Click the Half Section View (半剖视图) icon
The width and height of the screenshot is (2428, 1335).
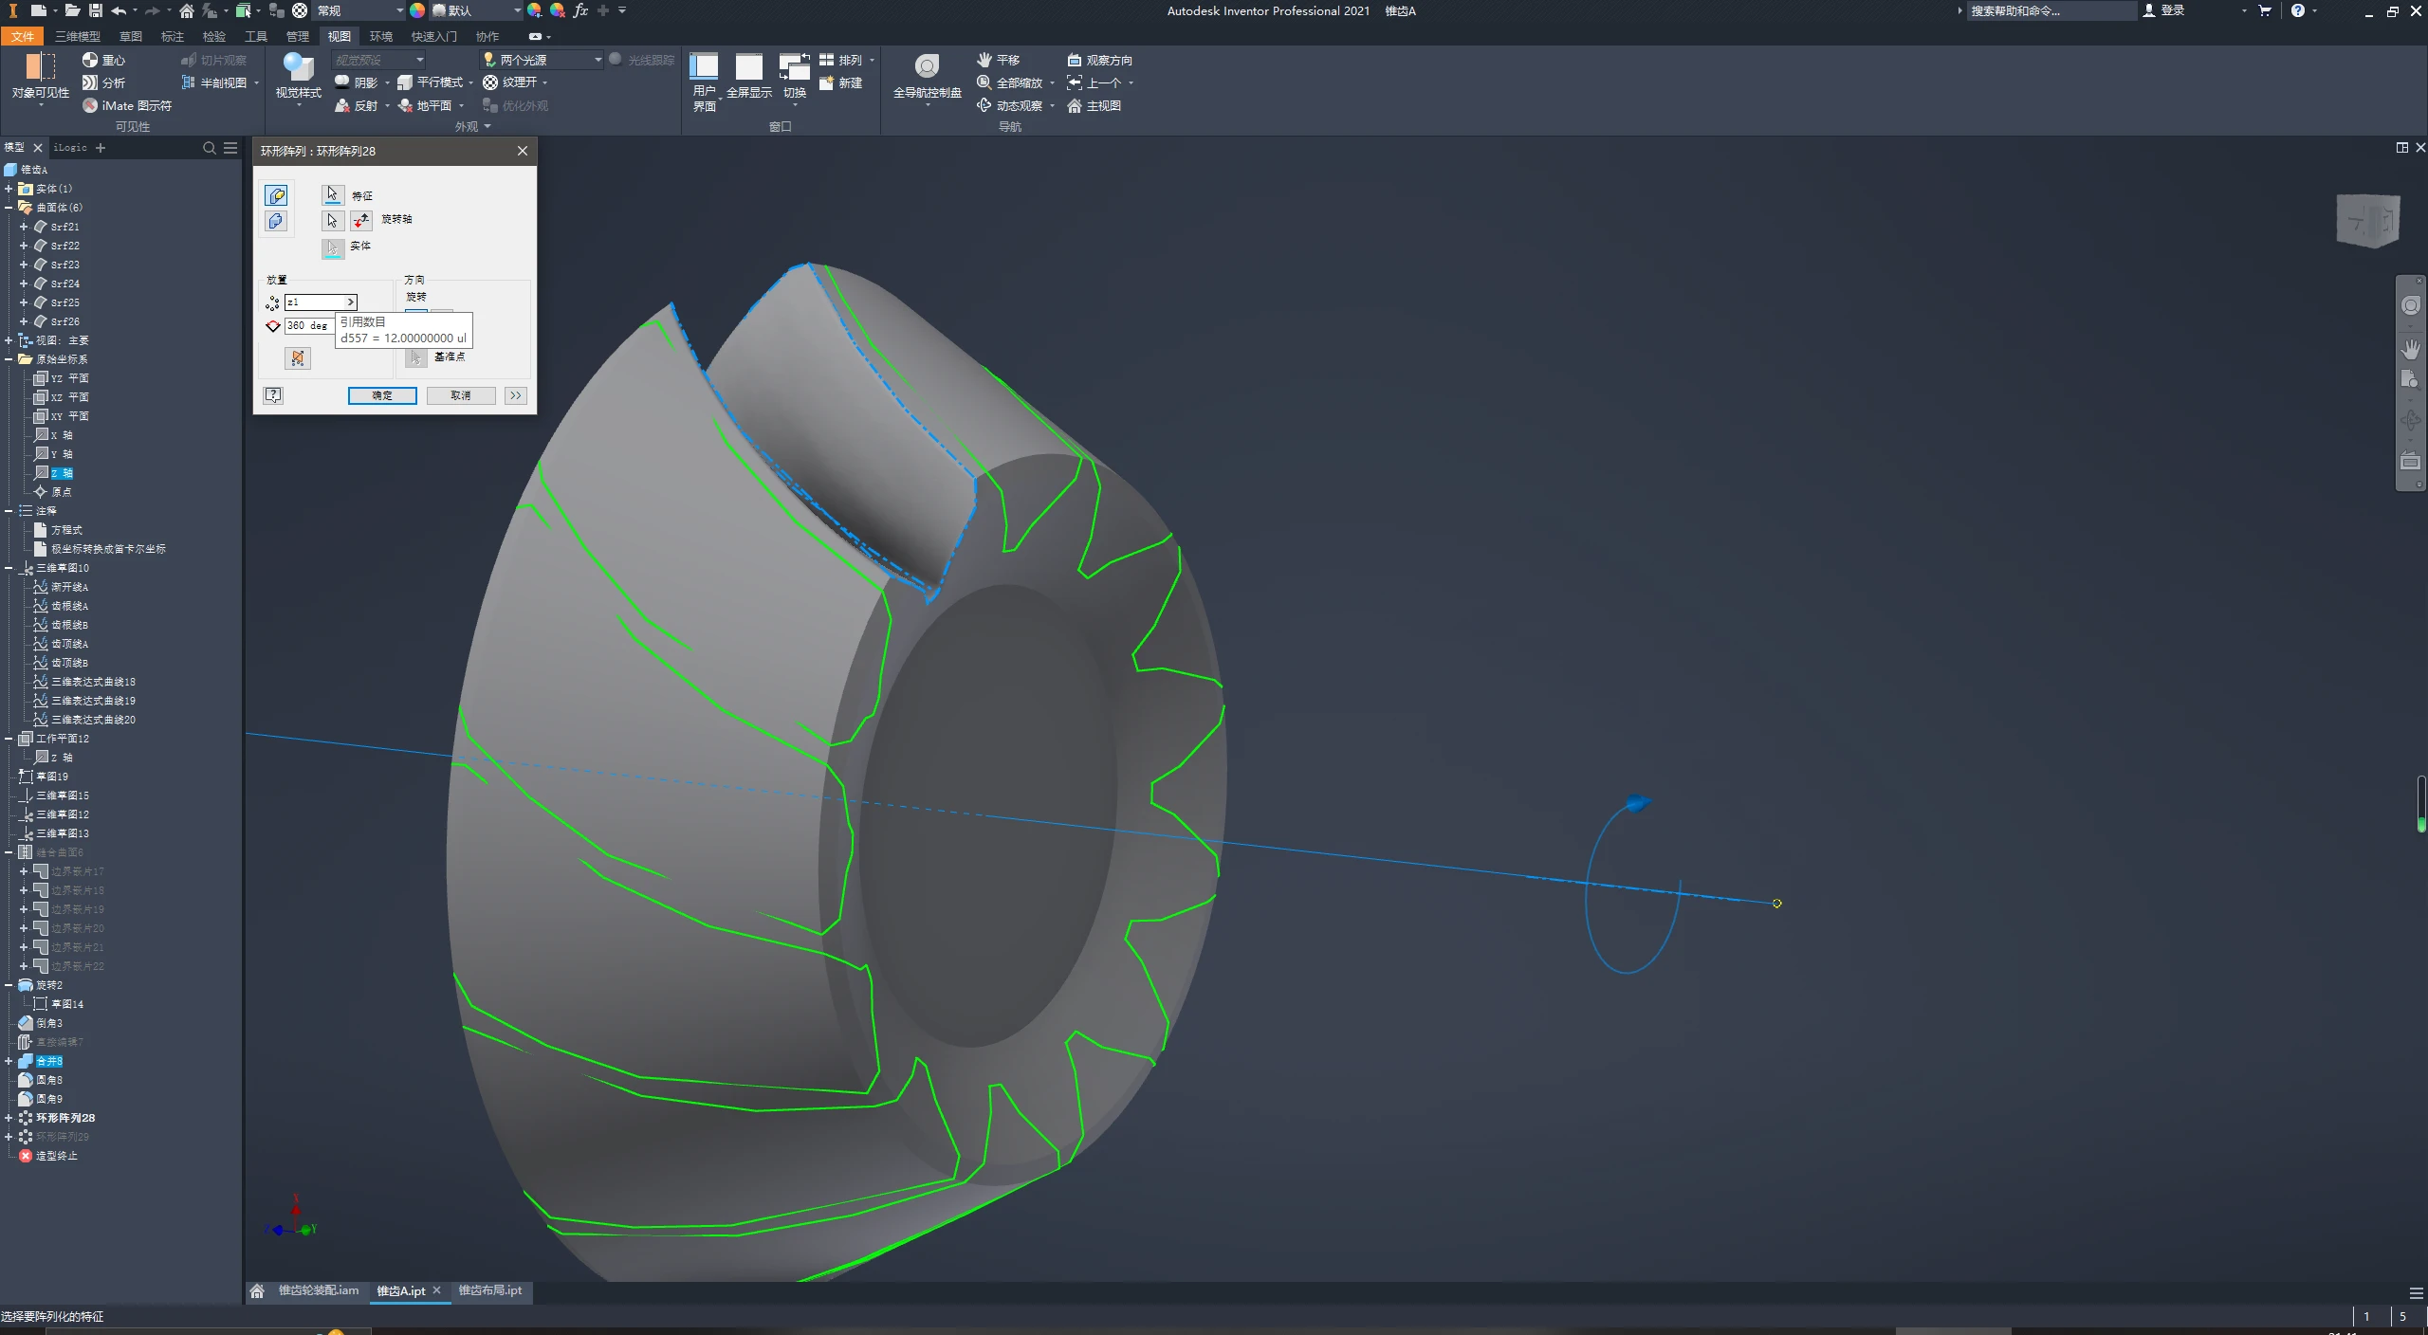coord(188,82)
